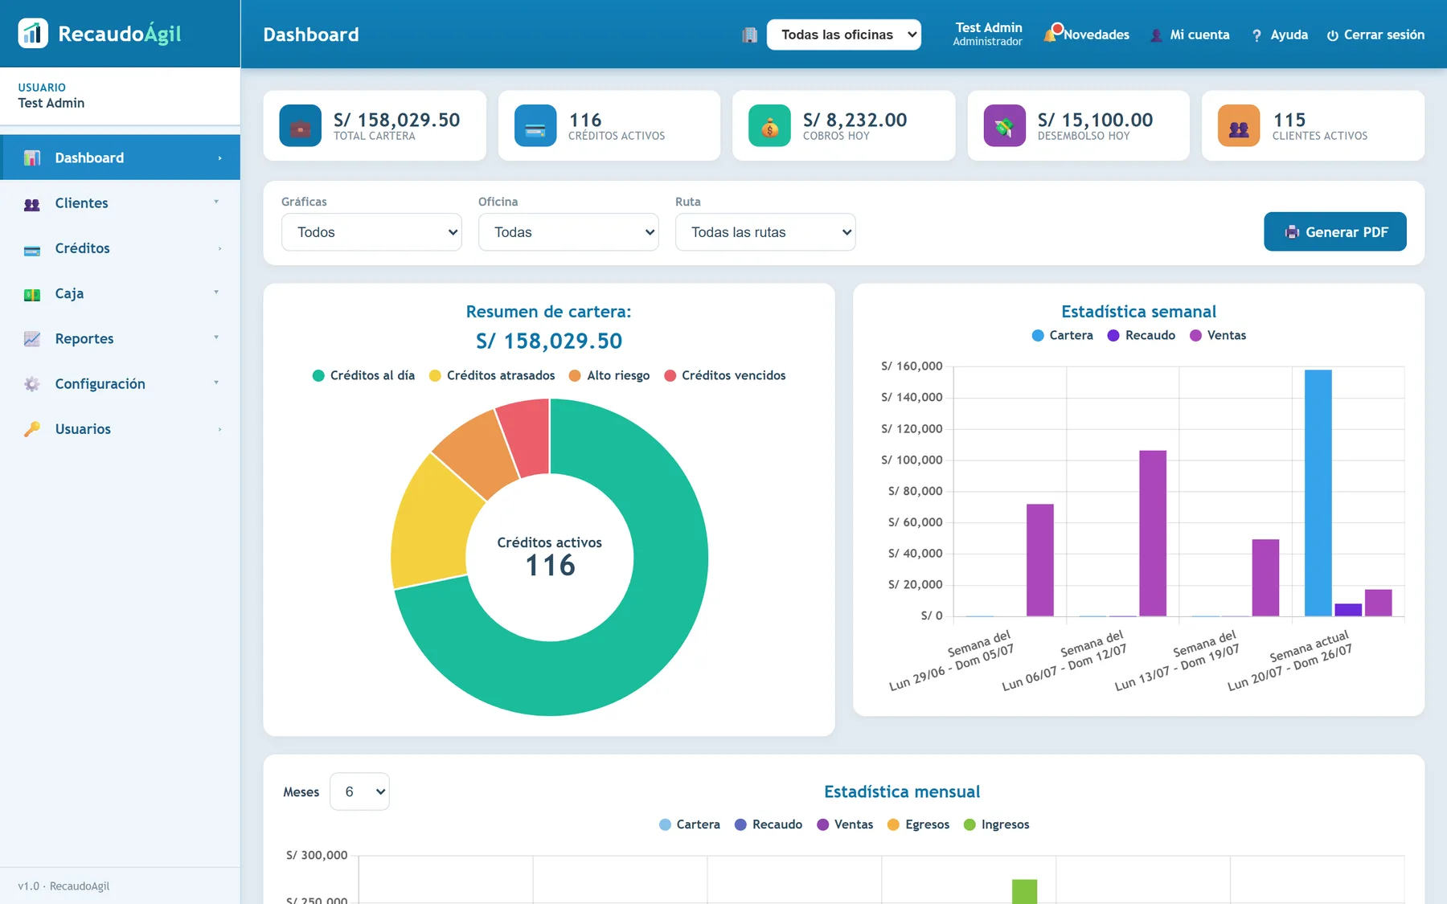Click the Clientes Activos people icon

1239,126
